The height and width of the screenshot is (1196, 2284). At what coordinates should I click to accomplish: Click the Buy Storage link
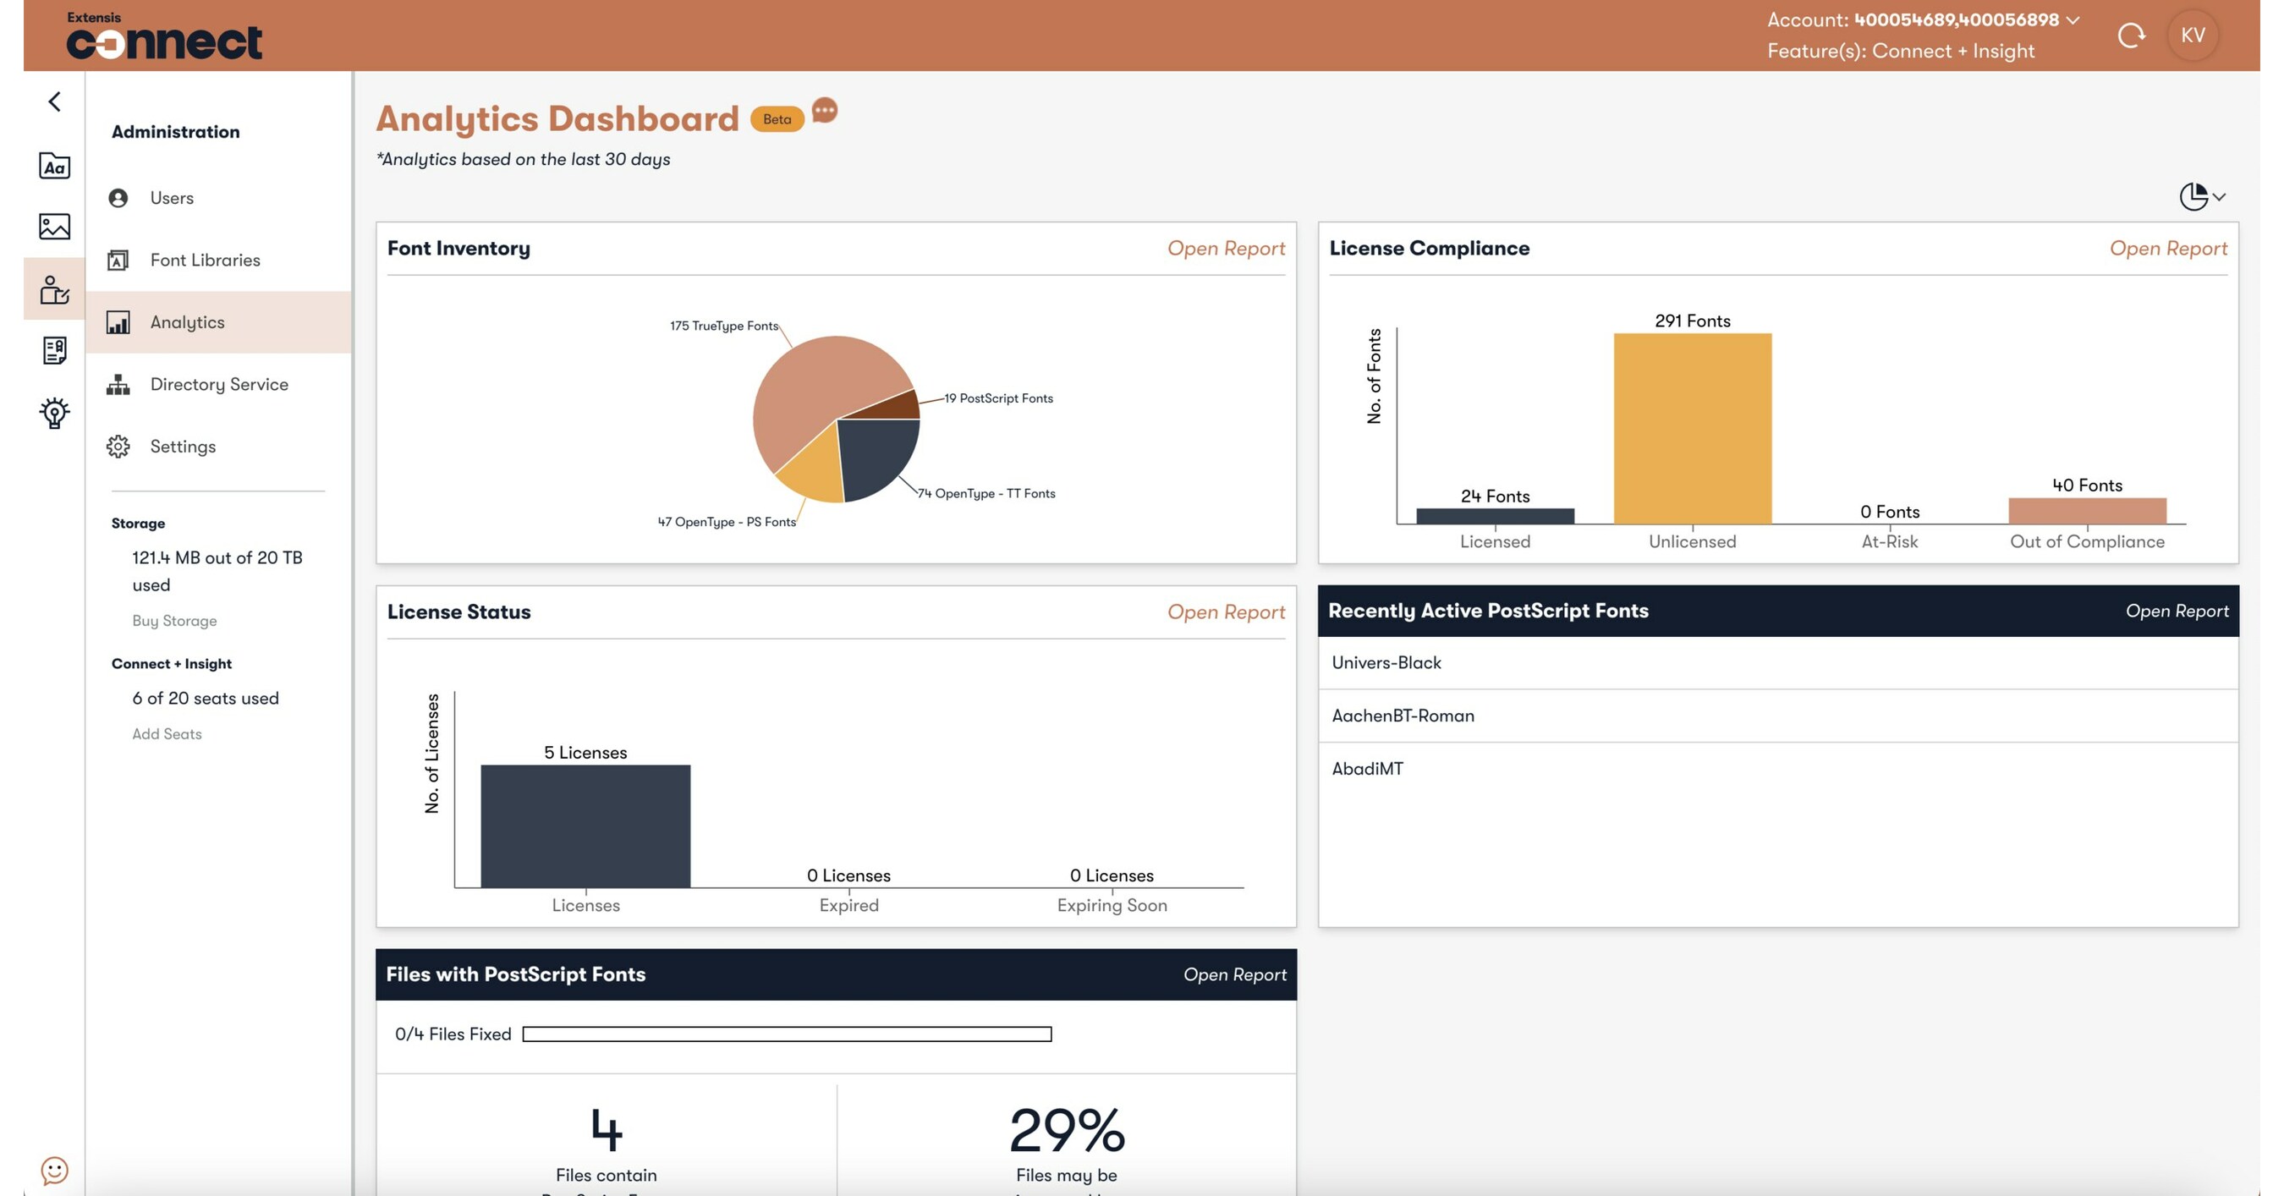click(173, 620)
